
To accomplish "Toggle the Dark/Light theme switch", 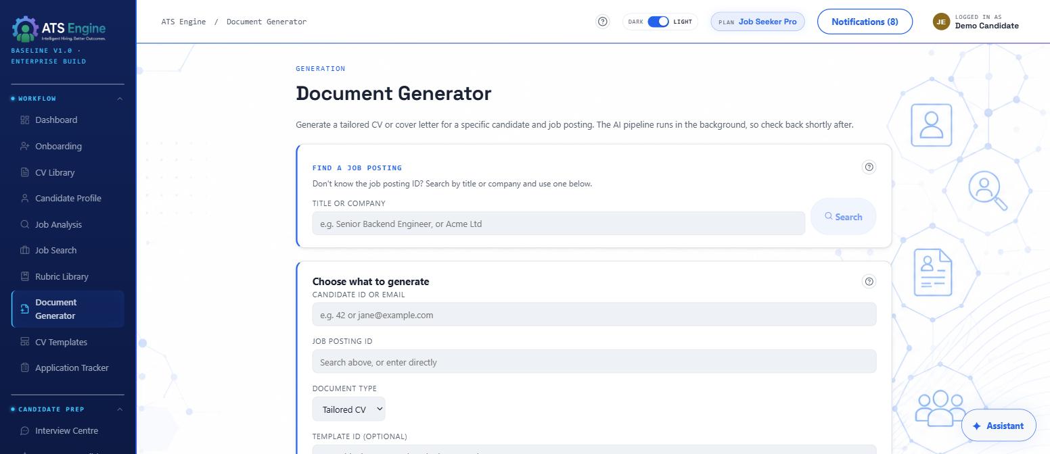I will pyautogui.click(x=658, y=22).
